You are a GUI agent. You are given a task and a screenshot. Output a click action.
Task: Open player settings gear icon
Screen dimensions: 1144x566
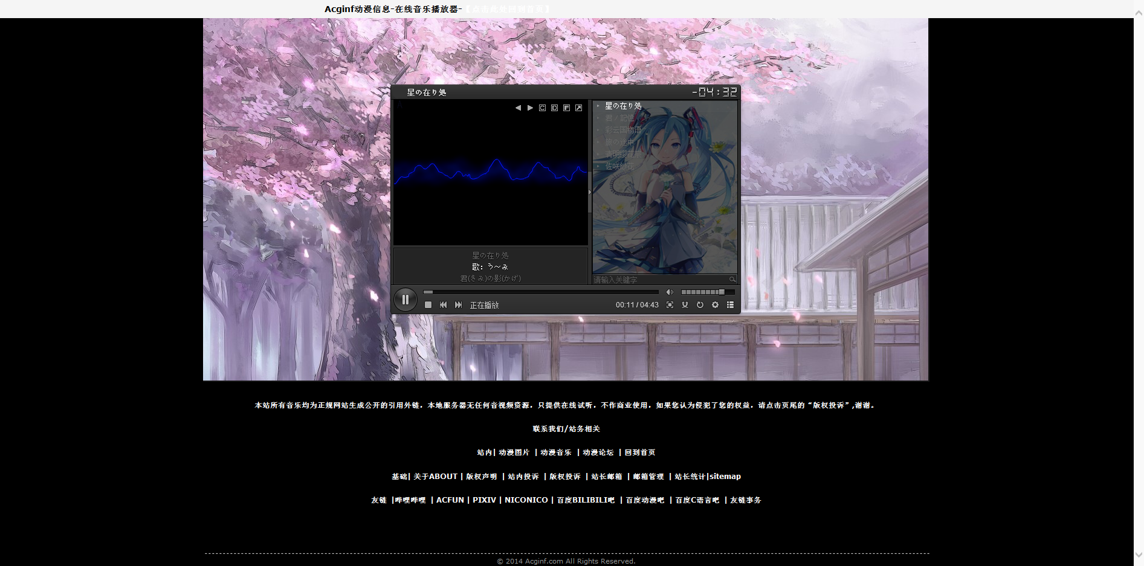coord(715,305)
